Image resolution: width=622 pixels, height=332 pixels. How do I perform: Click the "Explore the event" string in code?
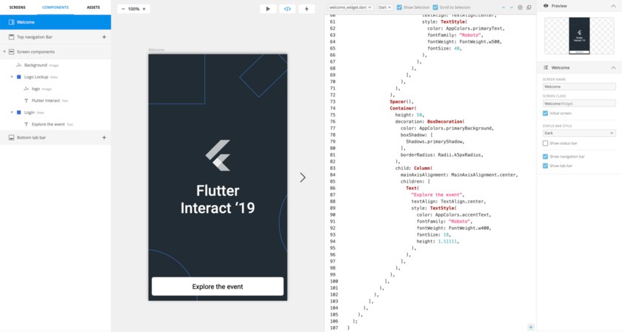pos(436,194)
